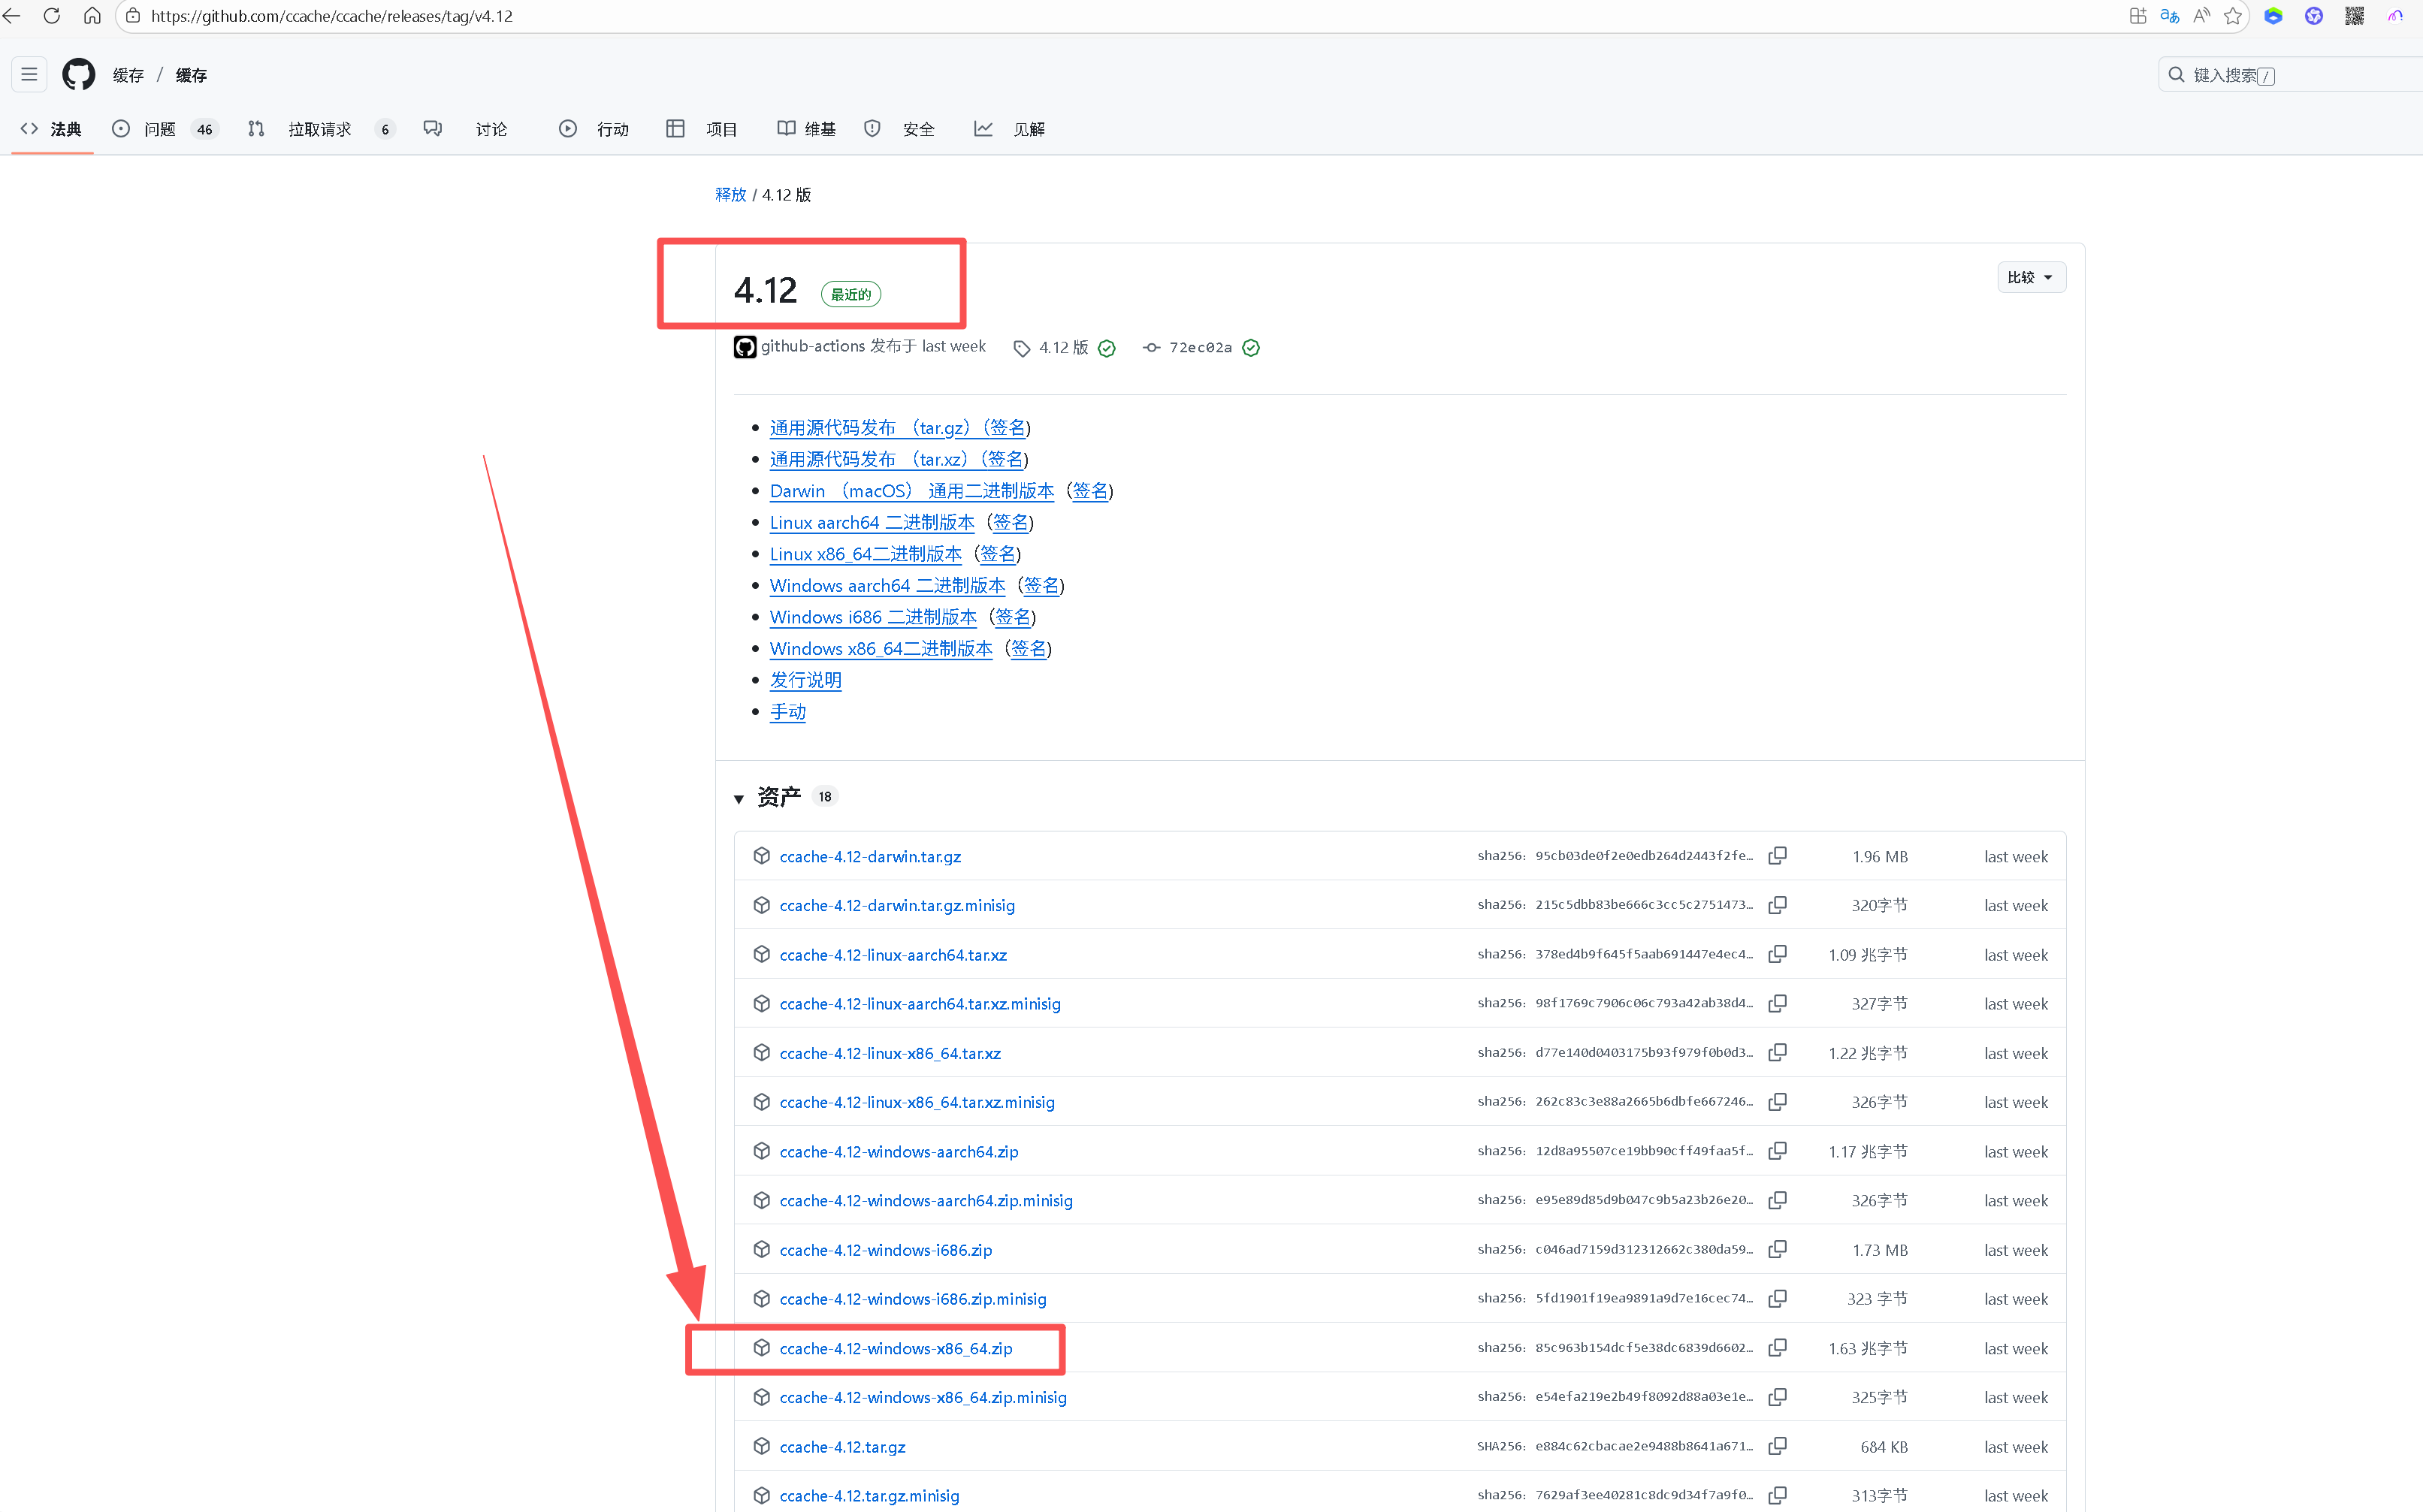
Task: Open the 讨论 discussions tab
Action: click(x=466, y=129)
